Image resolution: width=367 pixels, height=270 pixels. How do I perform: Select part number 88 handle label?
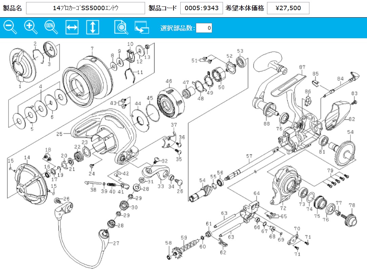click(x=267, y=123)
